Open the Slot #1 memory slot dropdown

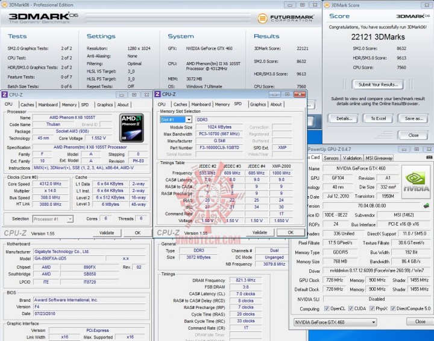pos(189,120)
